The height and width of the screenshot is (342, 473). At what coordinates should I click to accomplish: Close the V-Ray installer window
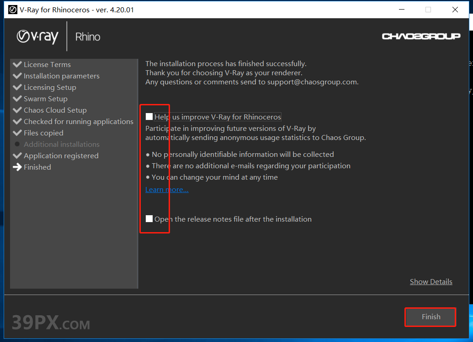pyautogui.click(x=455, y=10)
